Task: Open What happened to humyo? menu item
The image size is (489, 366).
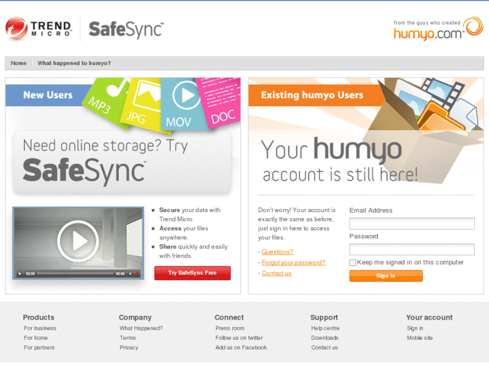Action: tap(74, 63)
